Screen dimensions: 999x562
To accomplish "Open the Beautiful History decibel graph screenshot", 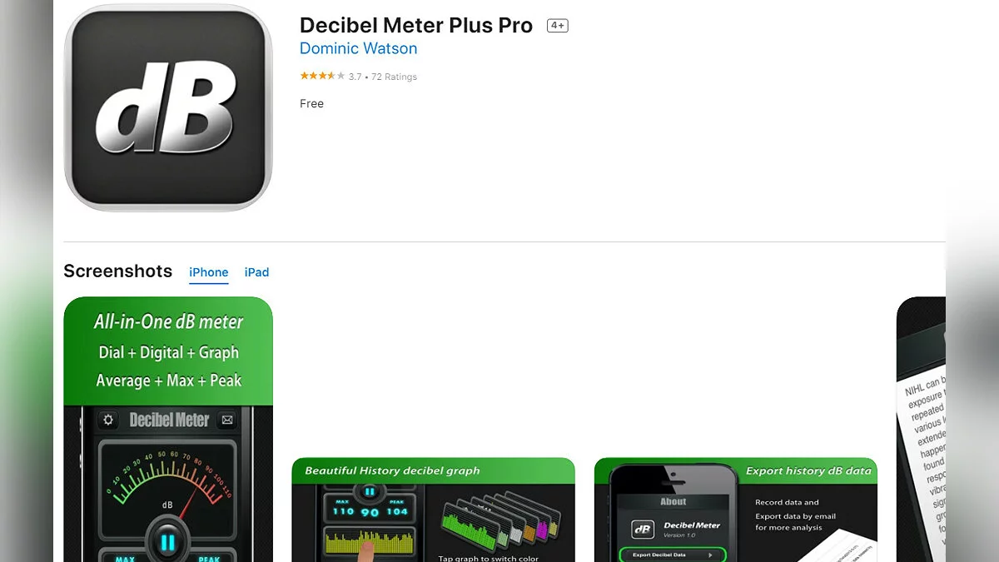I will 433,510.
